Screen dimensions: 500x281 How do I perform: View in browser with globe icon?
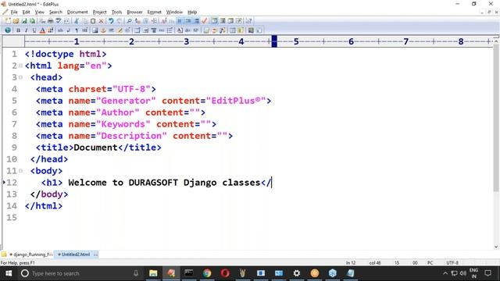pyautogui.click(x=8, y=30)
